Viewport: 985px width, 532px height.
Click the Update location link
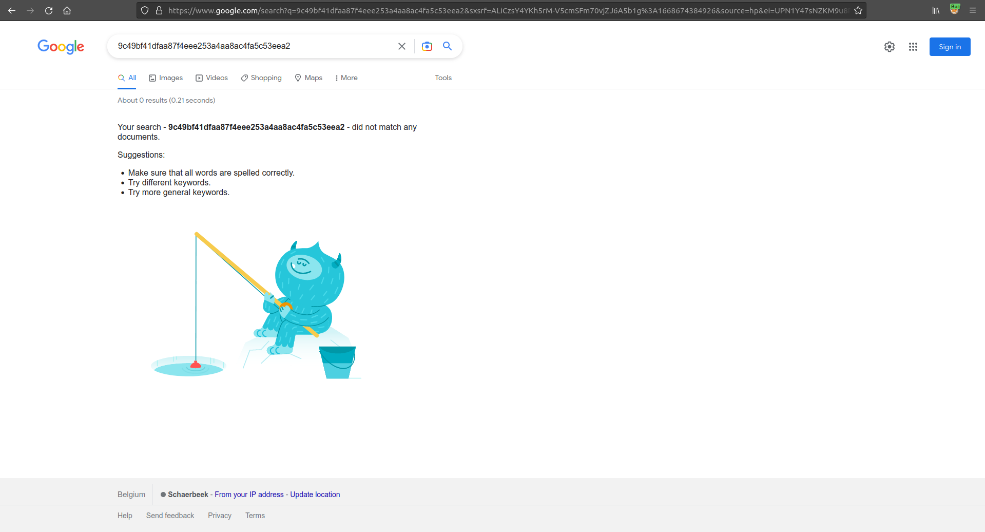(315, 495)
